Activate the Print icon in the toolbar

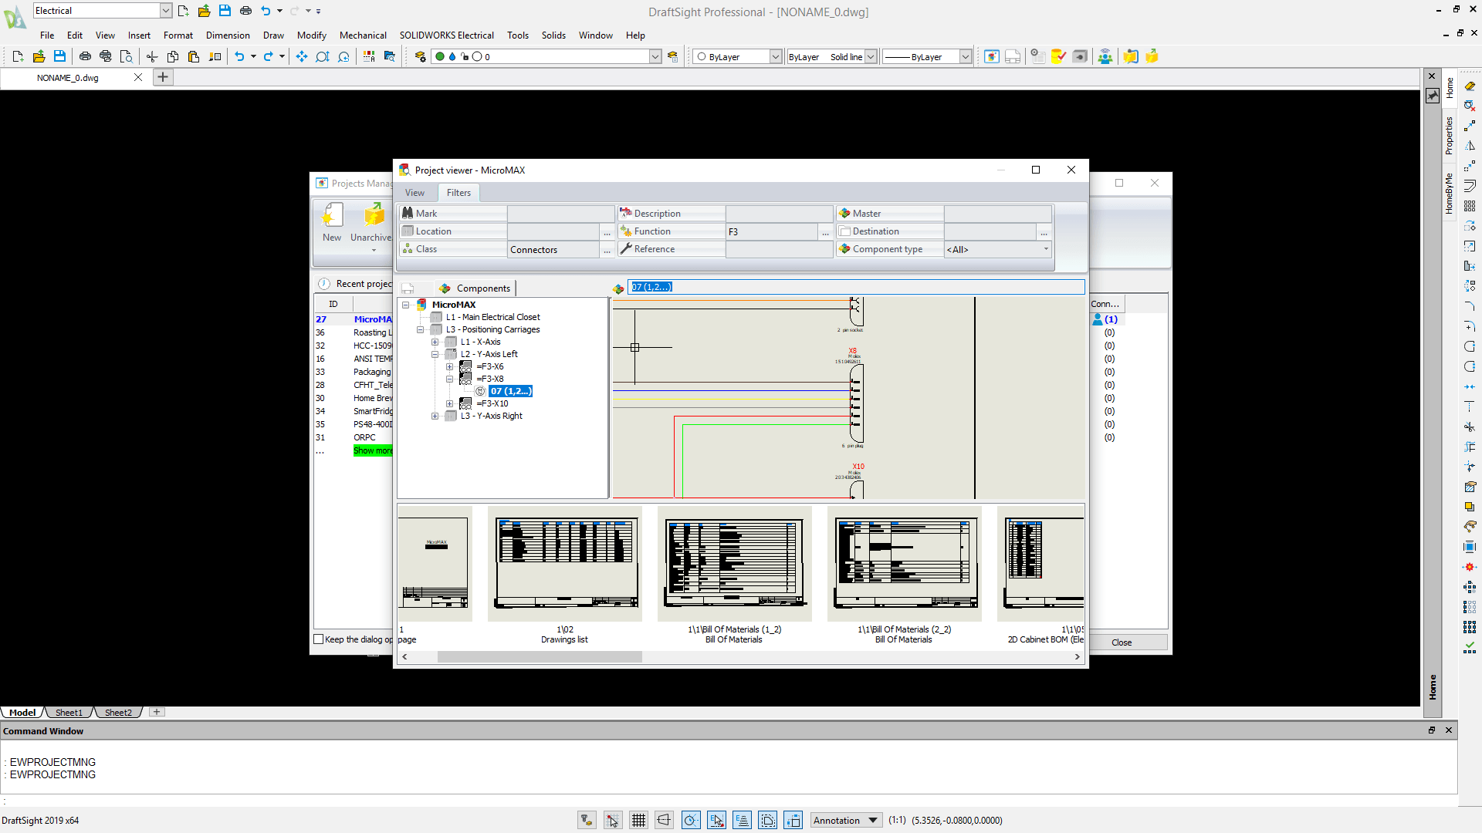(x=85, y=56)
